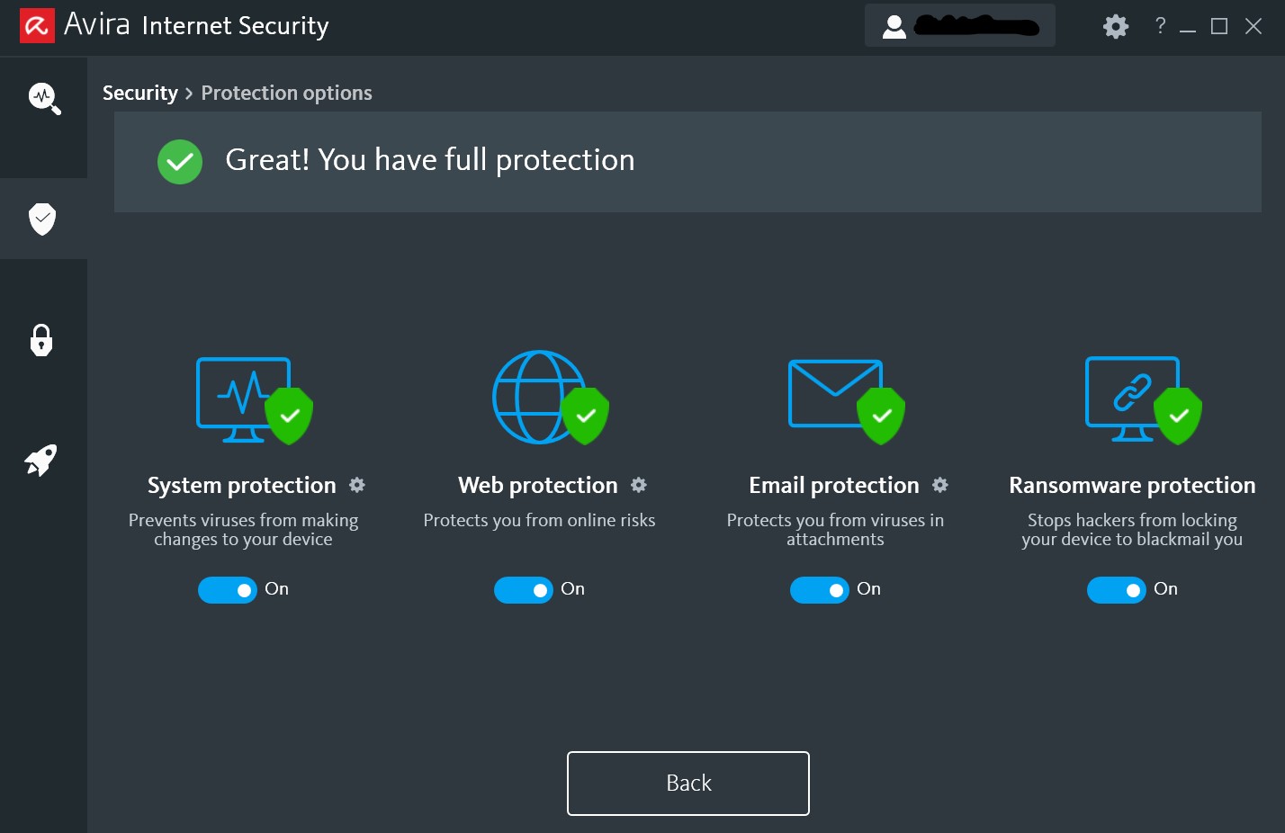Screen dimensions: 1285x833
Task: Switch off Email protection toggle
Action: click(x=820, y=590)
